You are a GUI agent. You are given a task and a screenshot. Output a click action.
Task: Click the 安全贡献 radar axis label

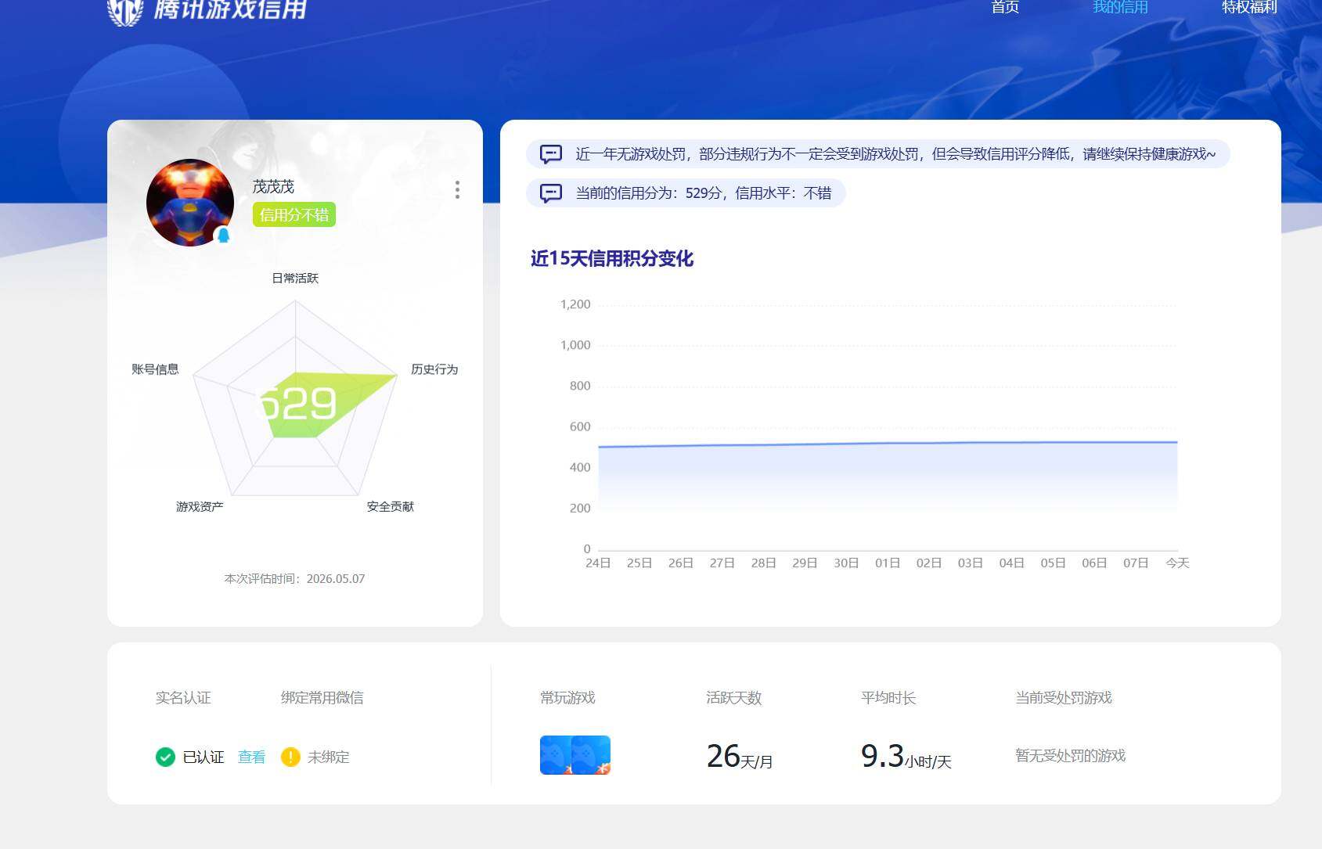[391, 506]
